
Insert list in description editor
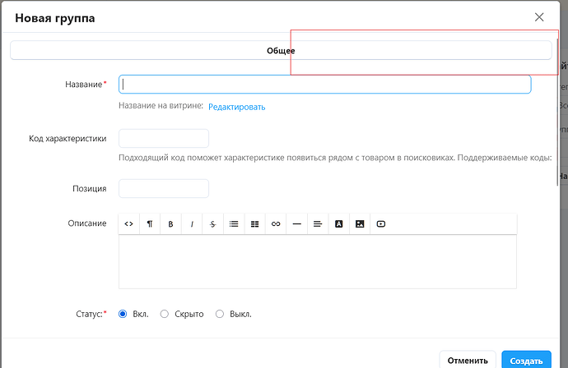click(x=234, y=223)
